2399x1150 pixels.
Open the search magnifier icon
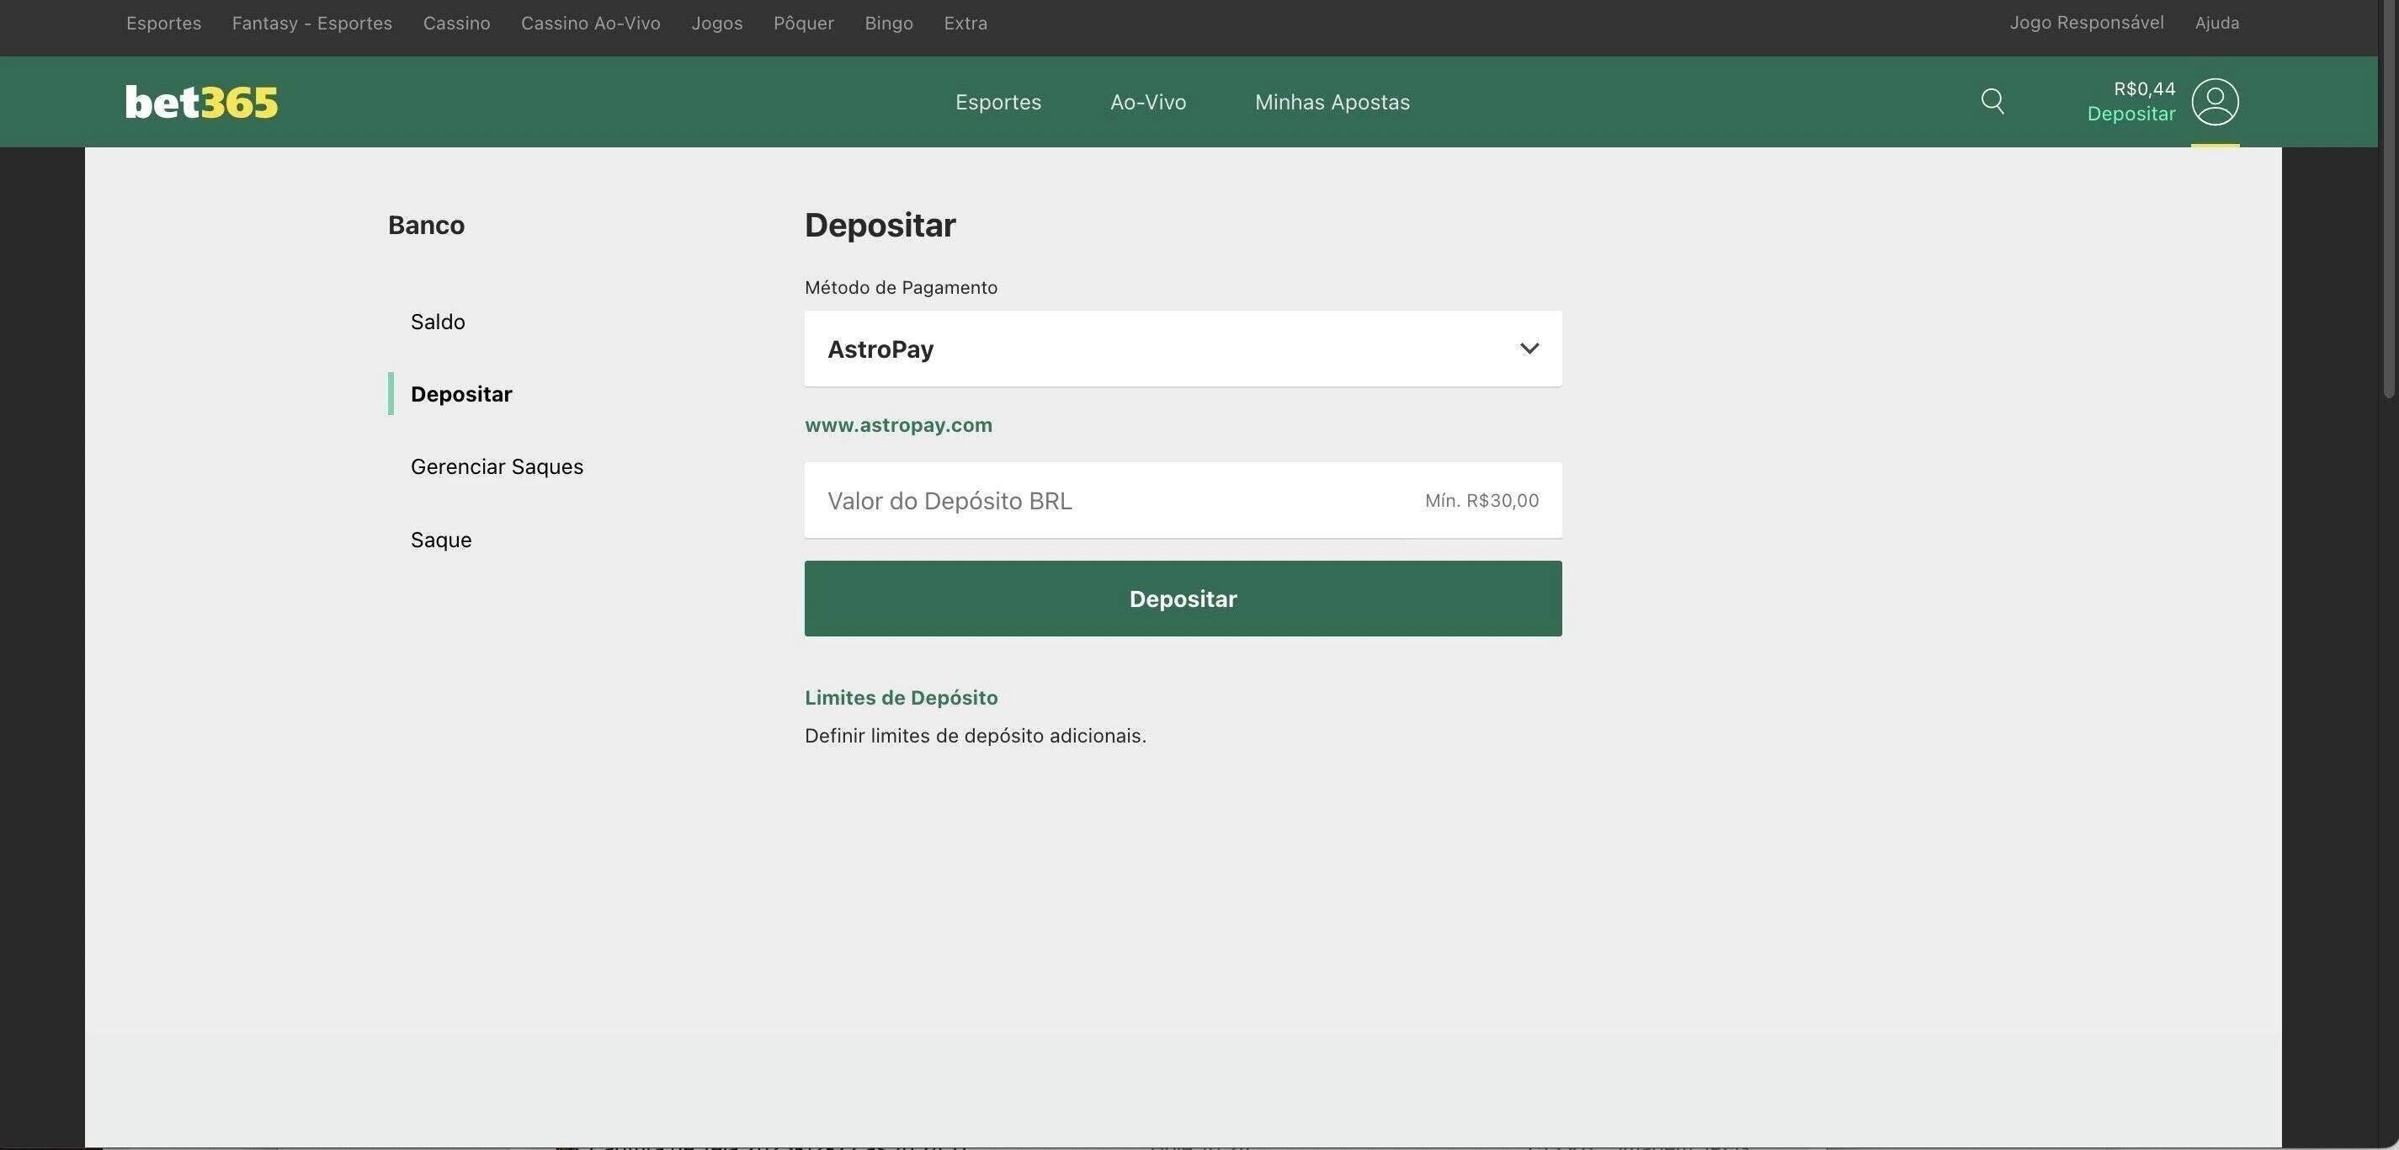tap(1992, 102)
